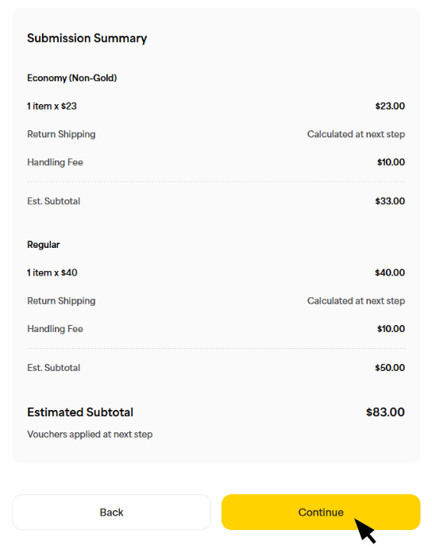This screenshot has width=432, height=549.
Task: Click the Regular section title
Action: pos(44,245)
